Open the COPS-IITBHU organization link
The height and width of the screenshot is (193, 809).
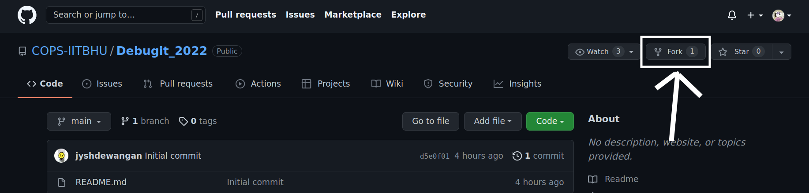[x=70, y=51]
